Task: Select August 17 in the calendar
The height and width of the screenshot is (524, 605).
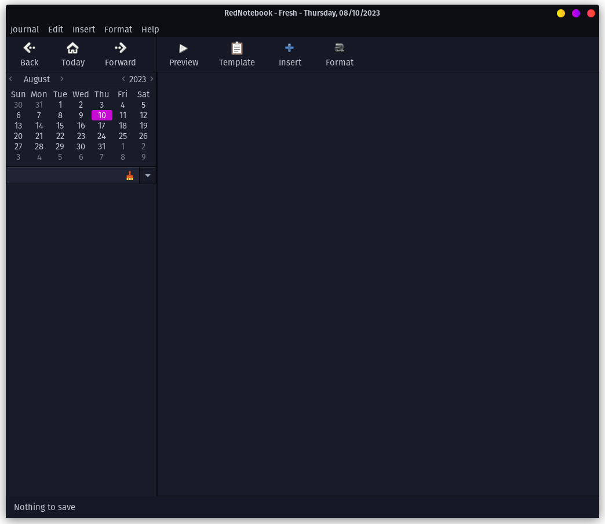Action: click(101, 126)
